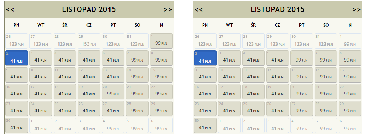This screenshot has width=367, height=138.
Task: Choose November 13 at 41 PLN in left calendar
Action: [x=113, y=75]
